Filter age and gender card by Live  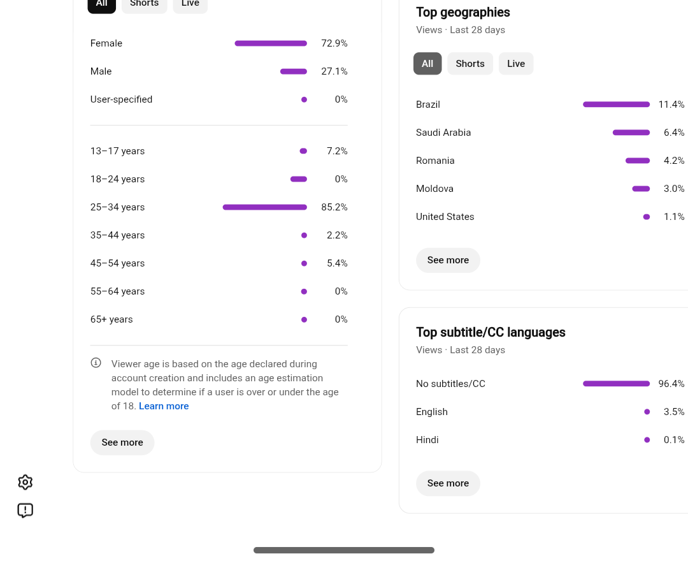coord(190,4)
